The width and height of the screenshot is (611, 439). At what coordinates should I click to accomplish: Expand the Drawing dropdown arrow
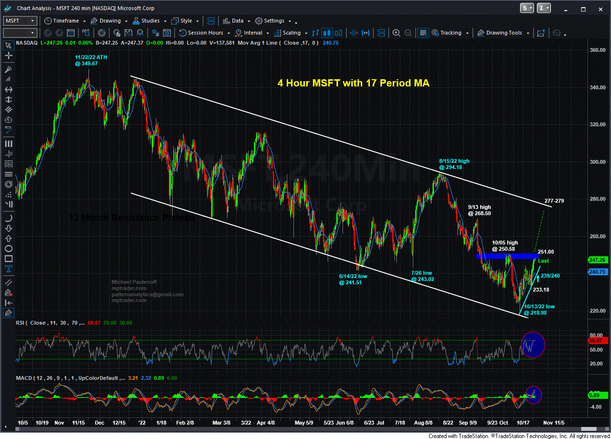[x=125, y=21]
